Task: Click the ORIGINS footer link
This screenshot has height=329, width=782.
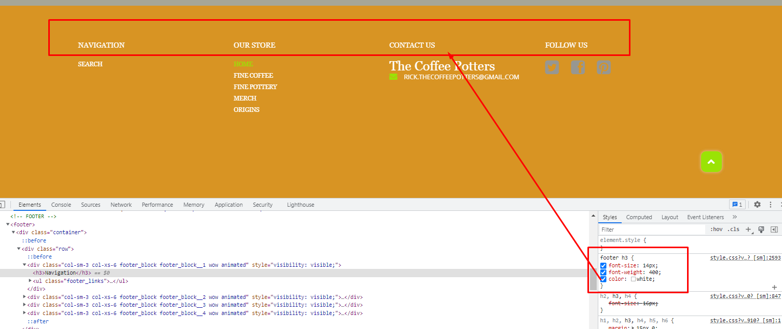Action: 246,110
